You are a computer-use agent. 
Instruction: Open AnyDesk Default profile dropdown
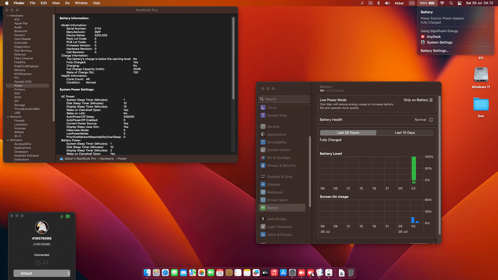point(42,273)
